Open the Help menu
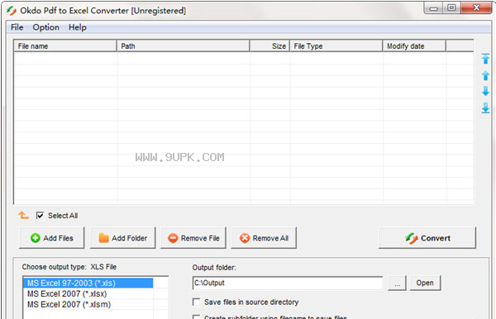The width and height of the screenshot is (496, 319). point(78,27)
